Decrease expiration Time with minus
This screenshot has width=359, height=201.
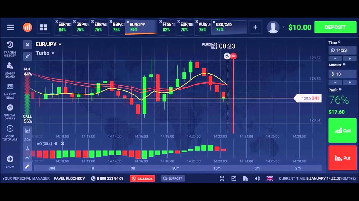click(335, 59)
